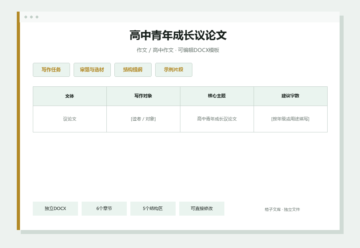The image size is (360, 248).
Task: Click the 可直接修改 tag
Action: pos(202,208)
